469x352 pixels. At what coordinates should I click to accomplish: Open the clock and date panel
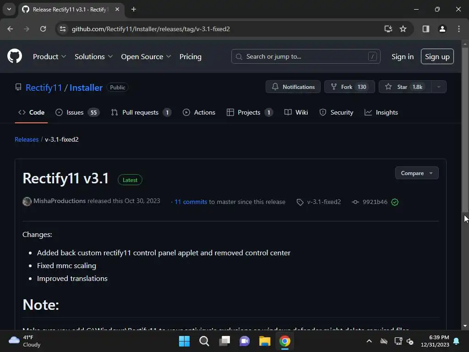pyautogui.click(x=435, y=341)
